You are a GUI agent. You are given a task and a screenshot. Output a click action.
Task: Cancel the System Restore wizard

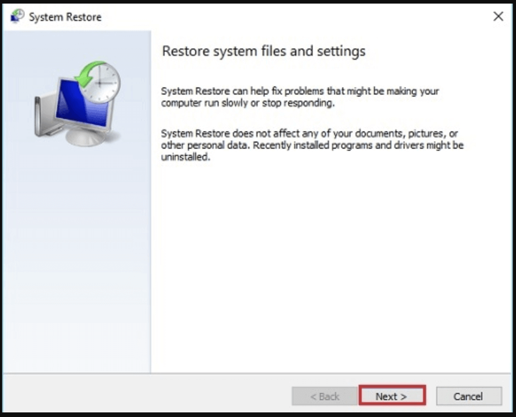click(468, 396)
